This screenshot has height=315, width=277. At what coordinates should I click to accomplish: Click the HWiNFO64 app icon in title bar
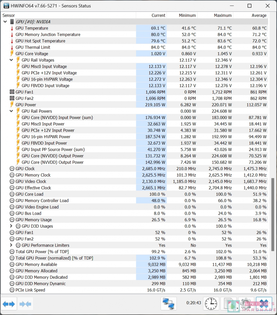[6, 6]
